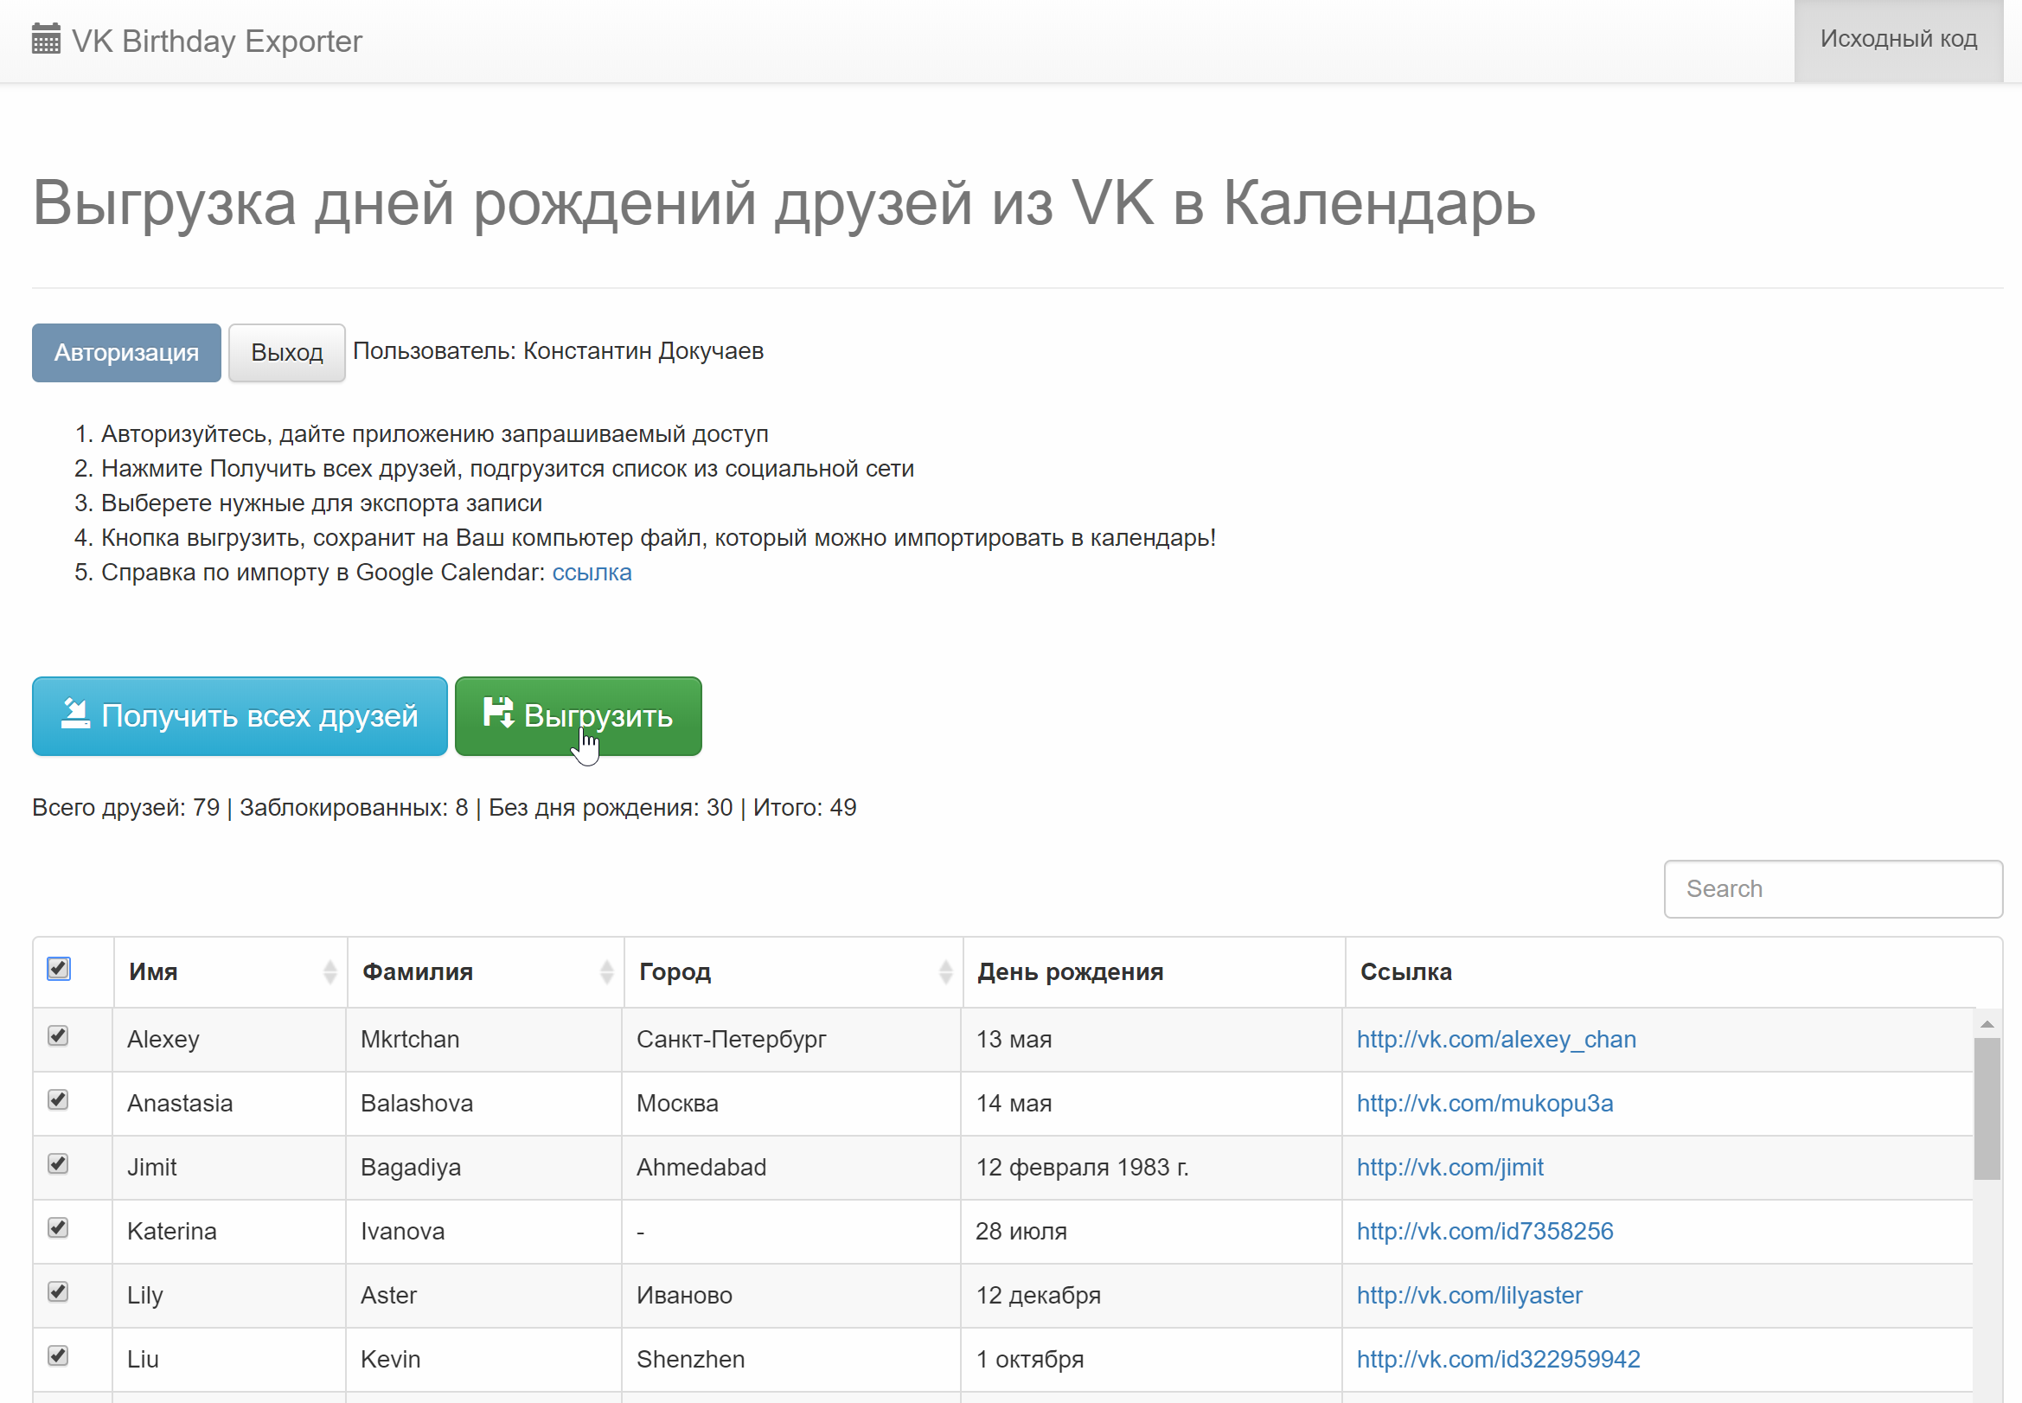
Task: Uncheck the Jimit Bagadiya row checkbox
Action: [58, 1164]
